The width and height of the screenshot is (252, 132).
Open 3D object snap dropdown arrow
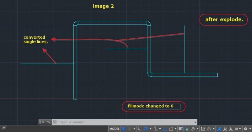click(198, 129)
